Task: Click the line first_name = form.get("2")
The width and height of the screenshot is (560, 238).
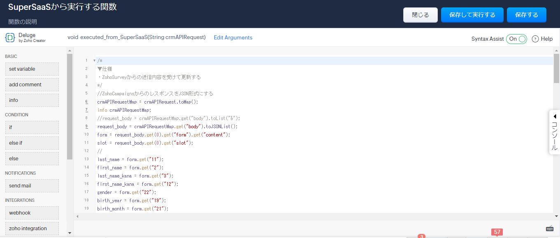Action: [x=130, y=167]
